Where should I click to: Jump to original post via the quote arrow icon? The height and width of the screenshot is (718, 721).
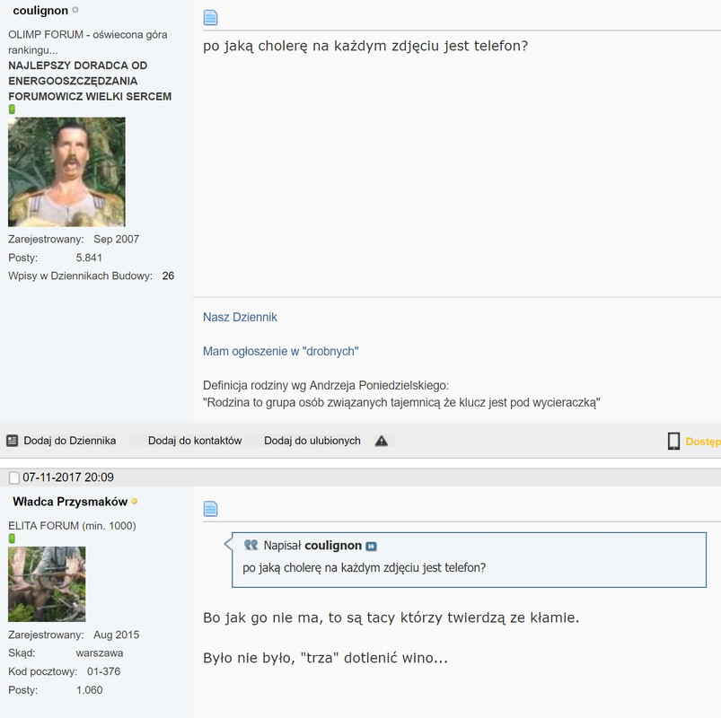[371, 546]
